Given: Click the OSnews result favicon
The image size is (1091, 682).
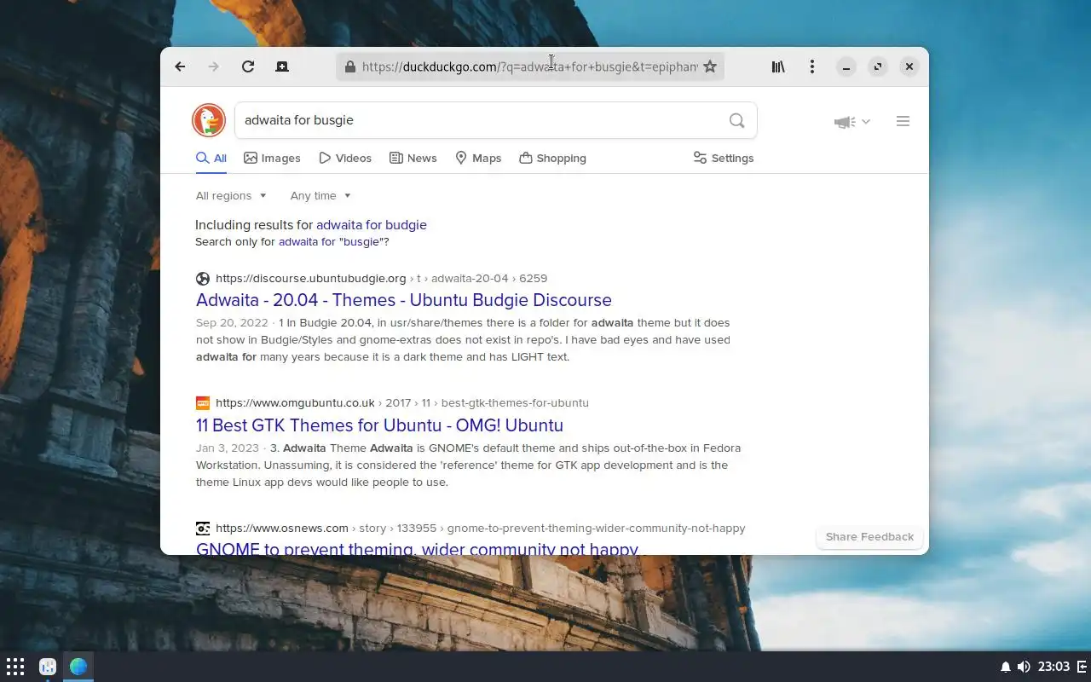Looking at the screenshot, I should pyautogui.click(x=203, y=528).
